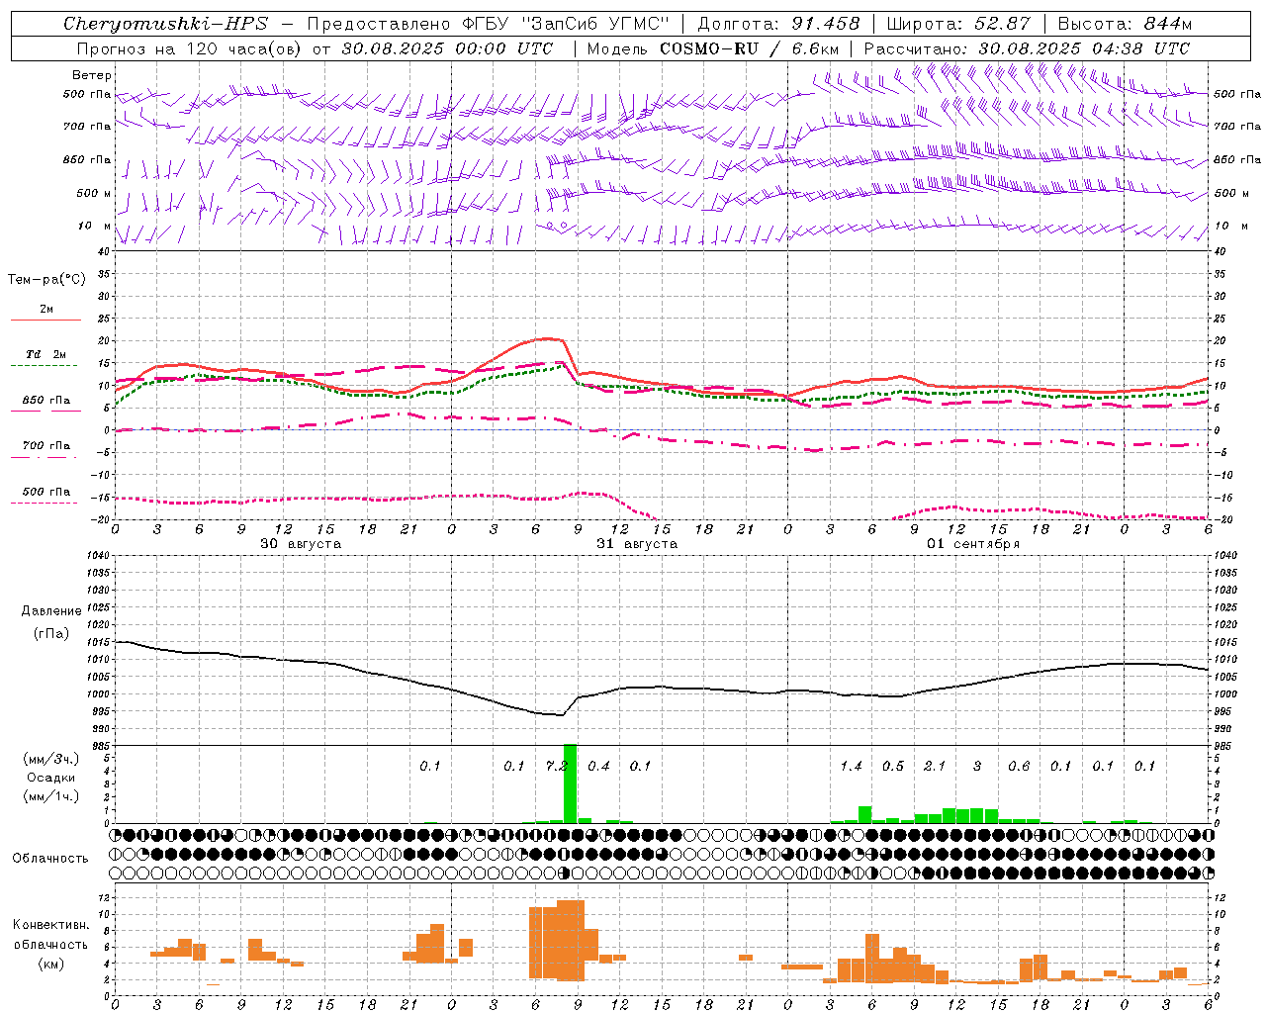Click the elevation label Высота: 844м
Image resolution: width=1266 pixels, height=1013 pixels.
click(1125, 24)
